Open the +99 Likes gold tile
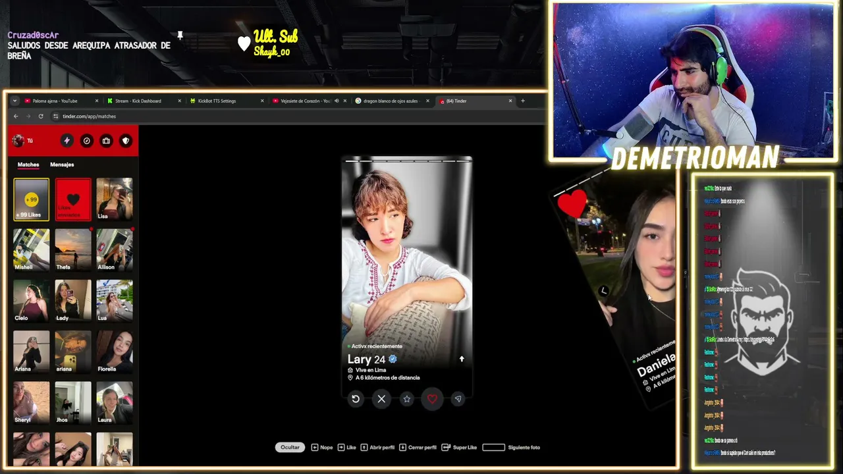The image size is (843, 474). pyautogui.click(x=31, y=199)
